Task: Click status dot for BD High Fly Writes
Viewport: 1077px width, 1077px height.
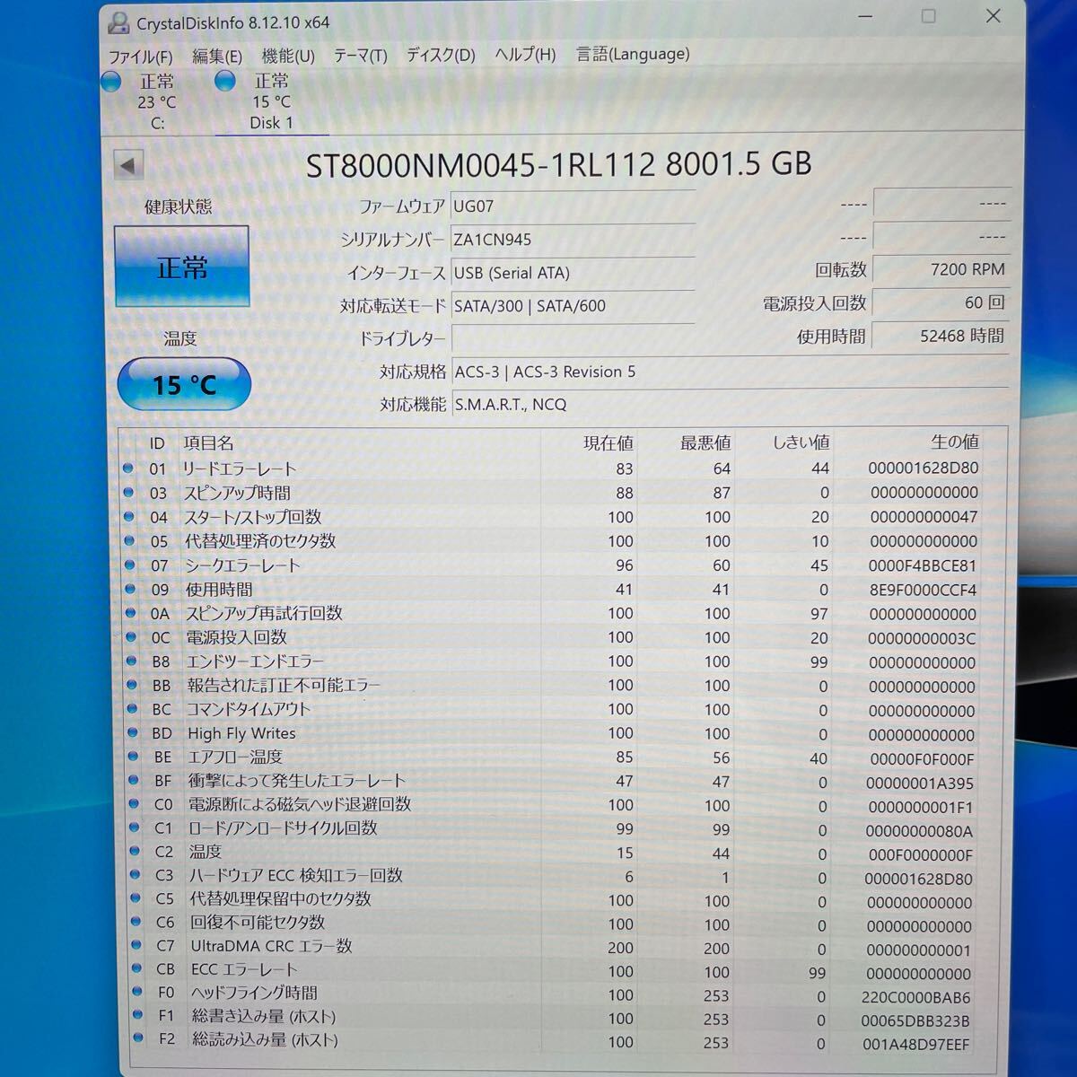Action: click(x=132, y=732)
